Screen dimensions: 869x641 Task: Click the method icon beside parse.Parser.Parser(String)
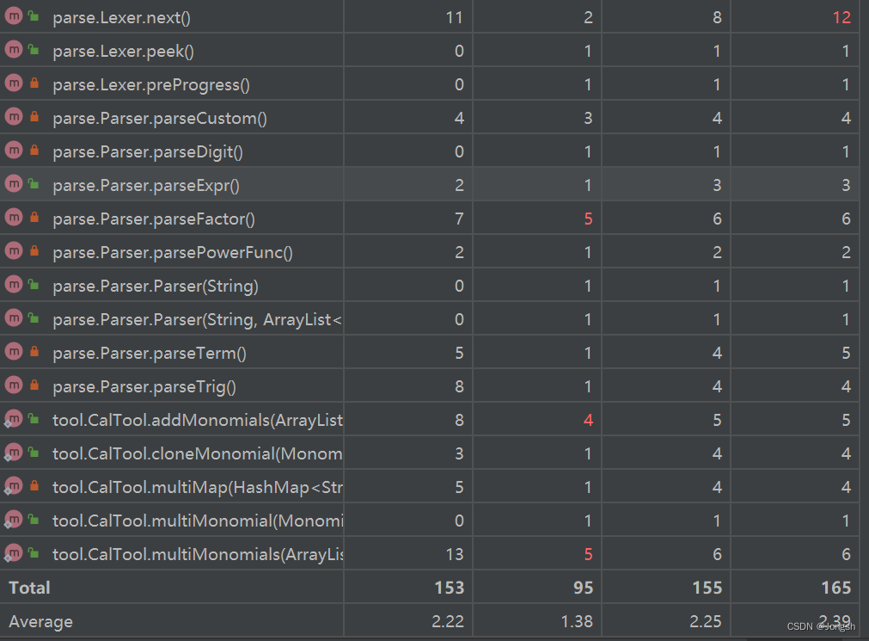coord(13,285)
